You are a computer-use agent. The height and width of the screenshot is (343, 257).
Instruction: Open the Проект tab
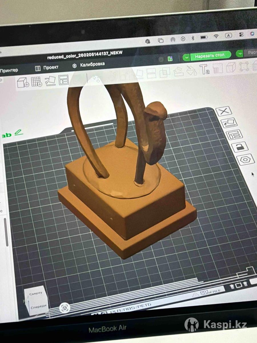(47, 68)
